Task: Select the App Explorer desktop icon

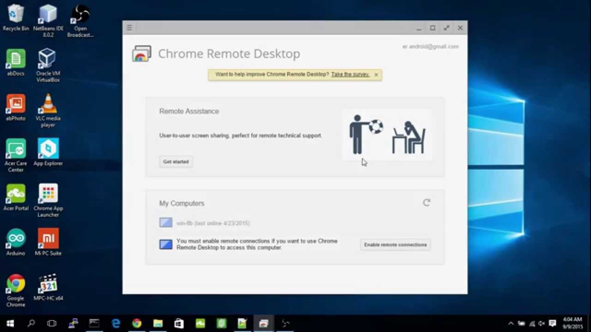Action: (x=48, y=152)
